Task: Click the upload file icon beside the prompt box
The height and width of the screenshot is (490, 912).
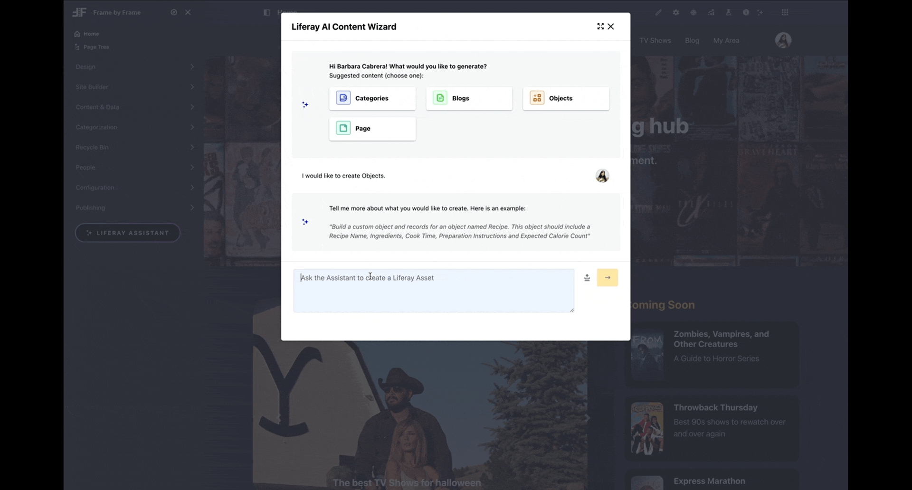Action: pyautogui.click(x=587, y=278)
